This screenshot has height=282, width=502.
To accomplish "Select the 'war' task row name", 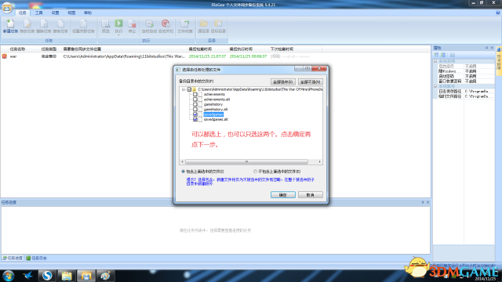I will [13, 56].
